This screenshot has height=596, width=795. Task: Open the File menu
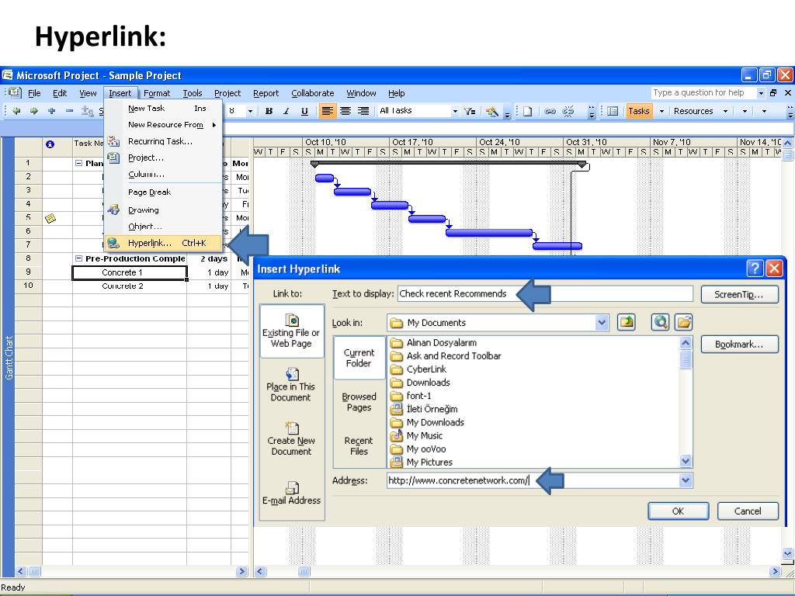(34, 93)
